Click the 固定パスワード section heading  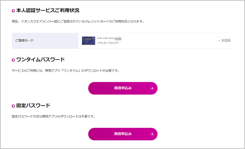[33, 105]
